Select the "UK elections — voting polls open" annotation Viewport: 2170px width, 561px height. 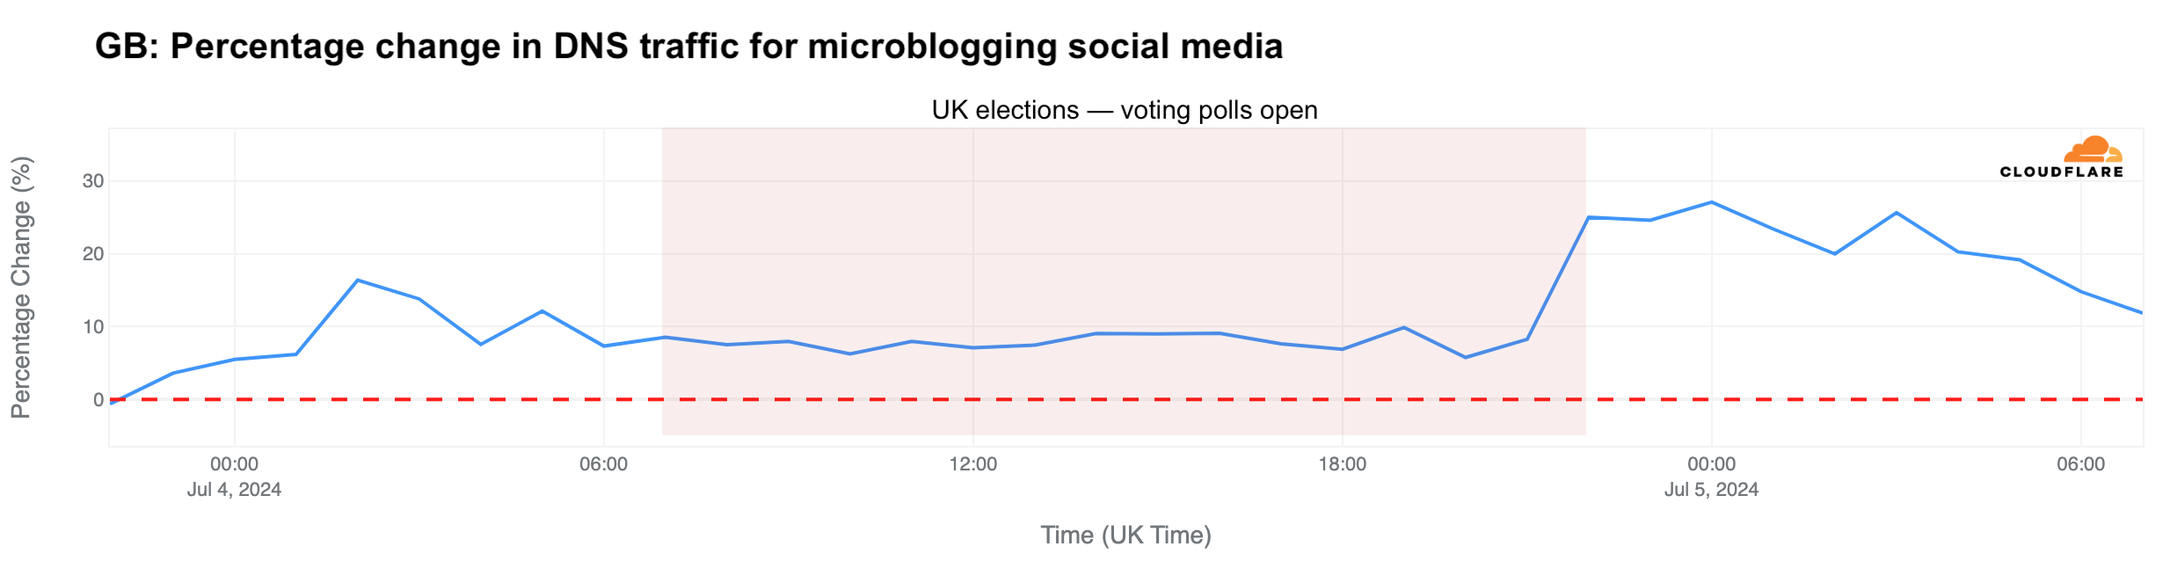pyautogui.click(x=1124, y=111)
